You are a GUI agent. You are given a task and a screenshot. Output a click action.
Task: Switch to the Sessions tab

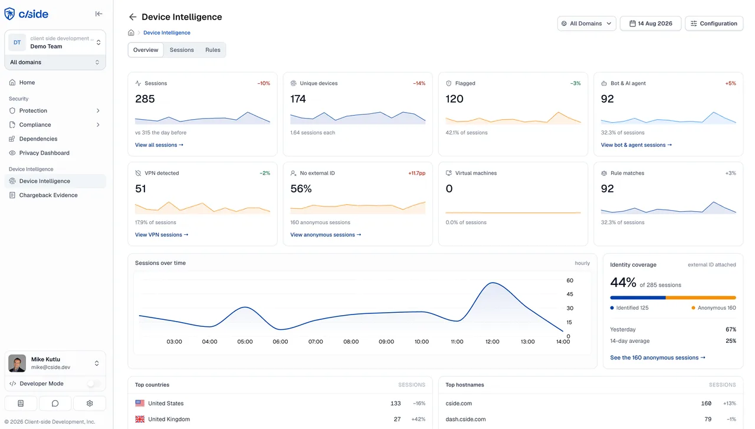tap(182, 50)
